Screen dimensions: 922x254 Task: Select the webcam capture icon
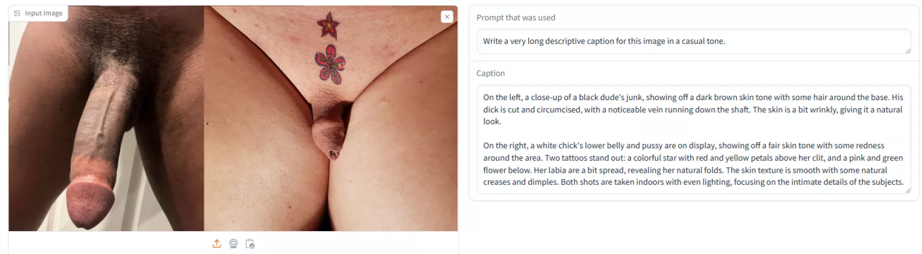click(234, 244)
